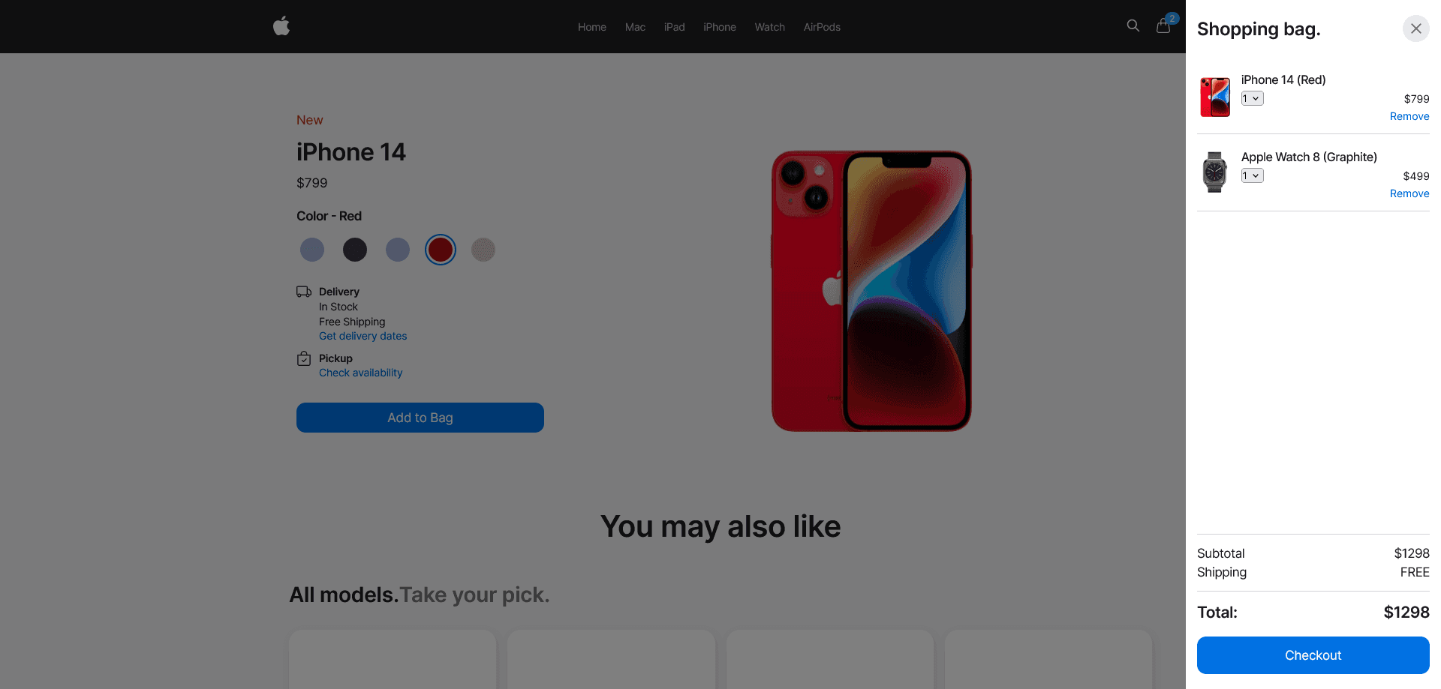
Task: Open shopping bag icon with badge
Action: coord(1164,25)
